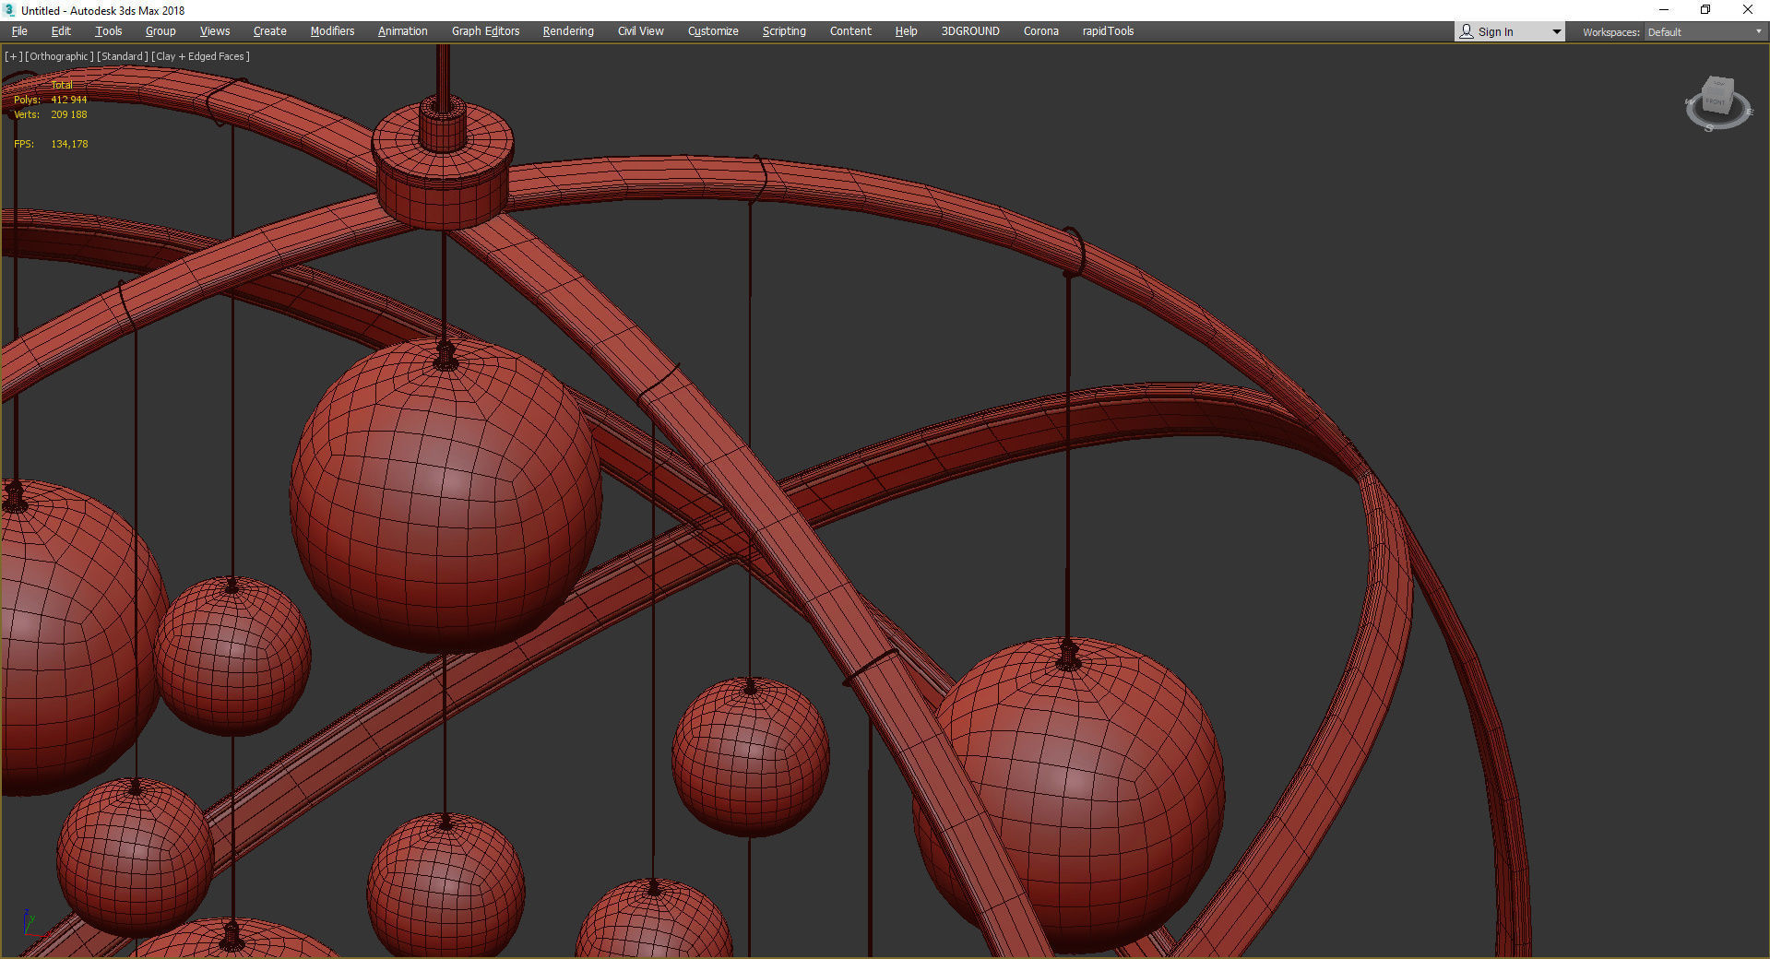Open the Workspaces Default dropdown
Viewport: 1770px width, 959px height.
tap(1705, 32)
